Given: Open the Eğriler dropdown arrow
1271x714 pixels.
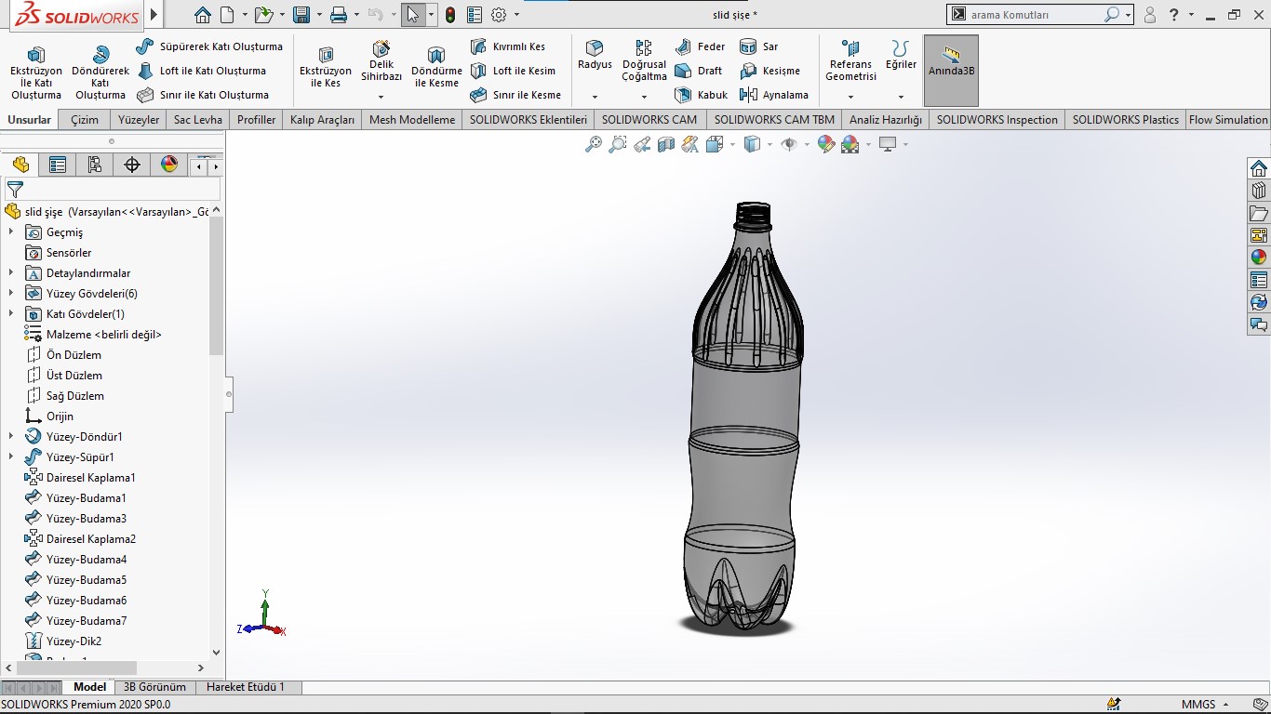Looking at the screenshot, I should click(x=901, y=97).
